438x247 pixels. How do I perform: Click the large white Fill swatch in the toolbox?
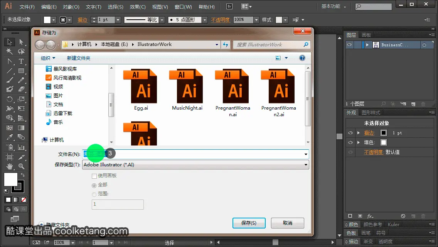coord(11,179)
